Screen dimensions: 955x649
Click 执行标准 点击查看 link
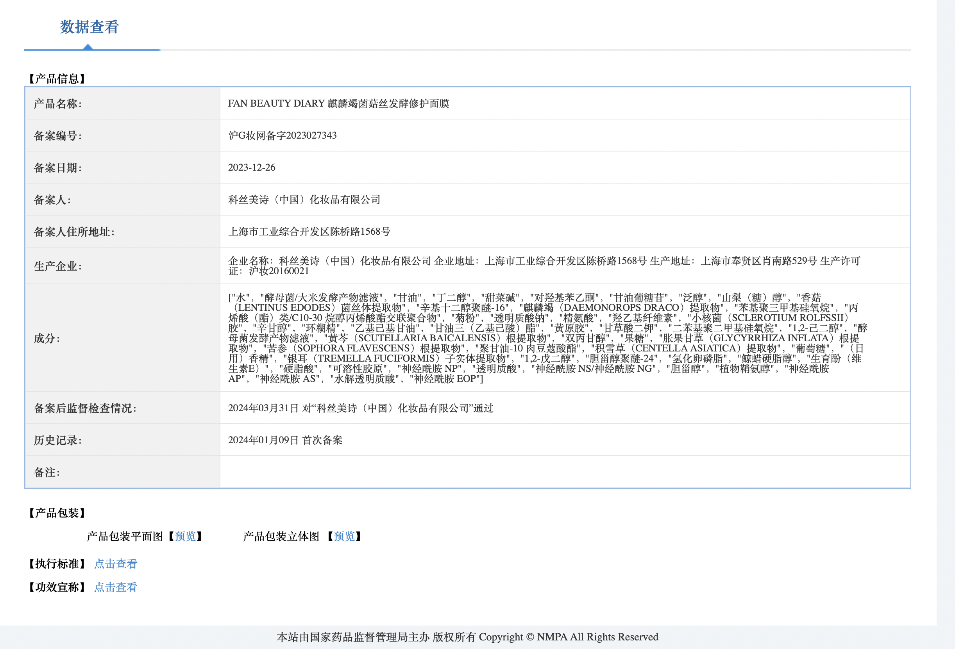pyautogui.click(x=116, y=563)
